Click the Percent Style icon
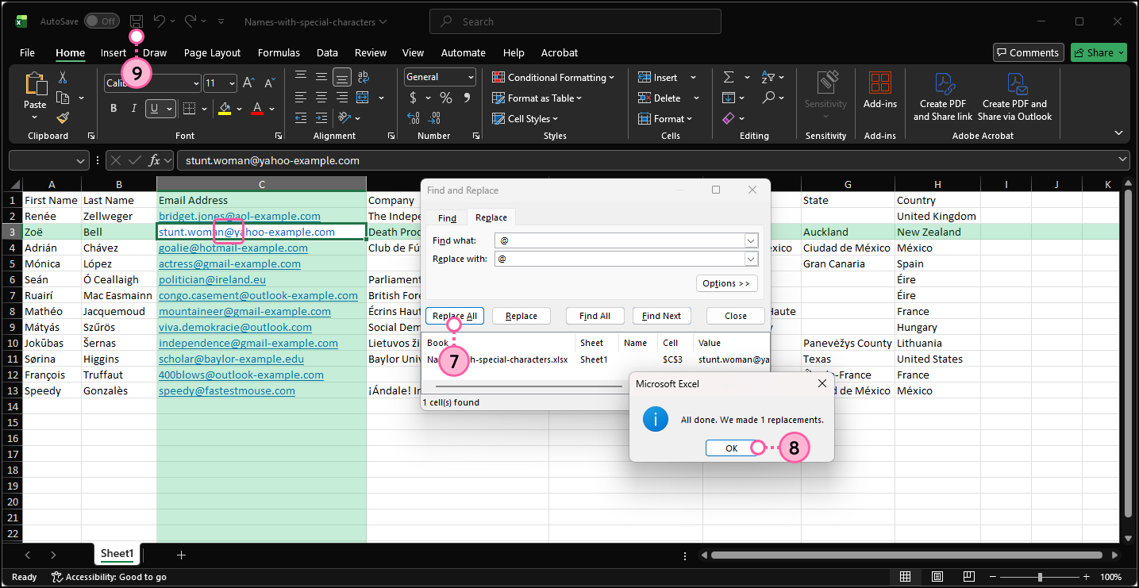This screenshot has width=1139, height=588. point(446,98)
